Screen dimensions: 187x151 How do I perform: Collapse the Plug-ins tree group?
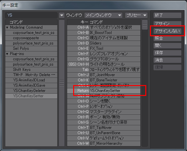tap(7, 54)
